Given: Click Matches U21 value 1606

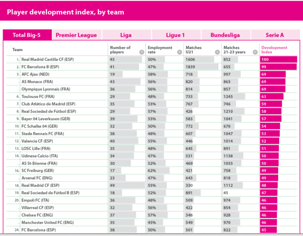Looking at the screenshot, I should coord(190,60).
